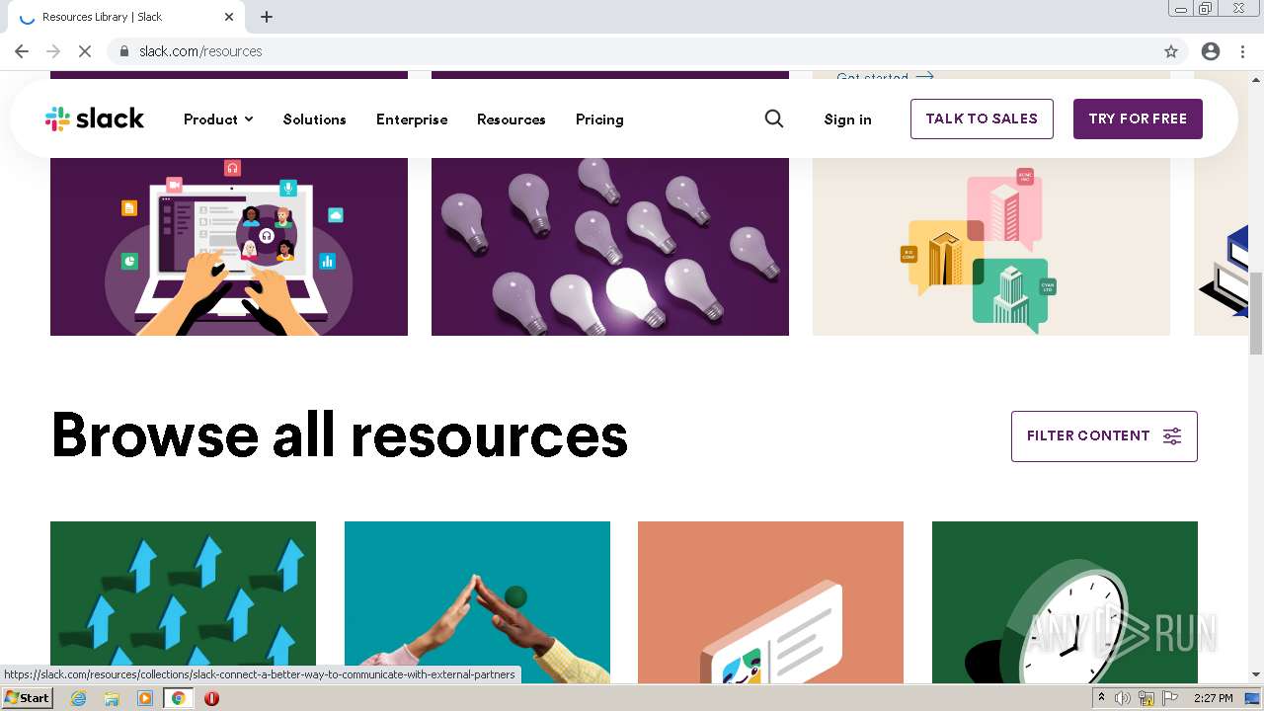This screenshot has width=1264, height=711.
Task: Click the Show desktop button
Action: pos(1252,698)
